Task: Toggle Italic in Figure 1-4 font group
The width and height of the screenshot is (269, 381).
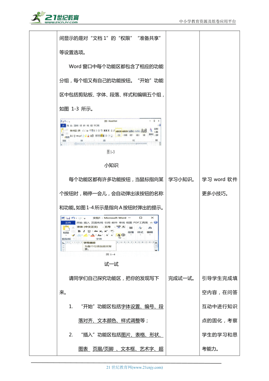Action: 84,231
